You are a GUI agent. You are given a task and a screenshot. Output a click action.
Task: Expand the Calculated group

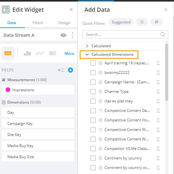(87, 46)
